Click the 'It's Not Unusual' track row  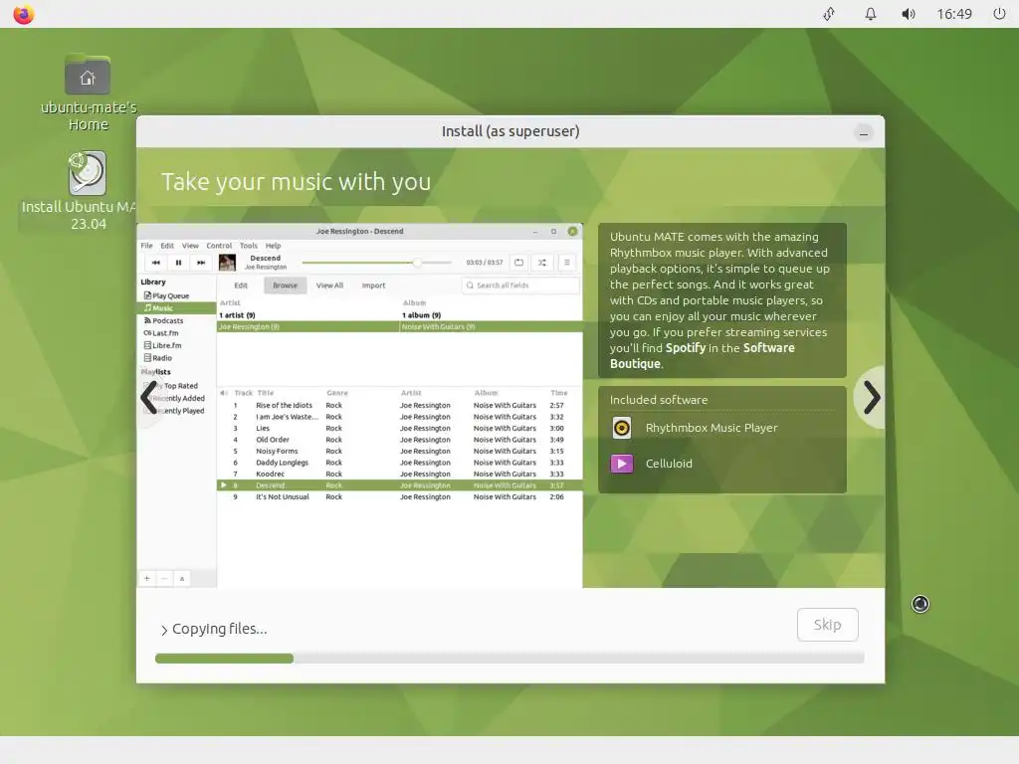coord(399,497)
